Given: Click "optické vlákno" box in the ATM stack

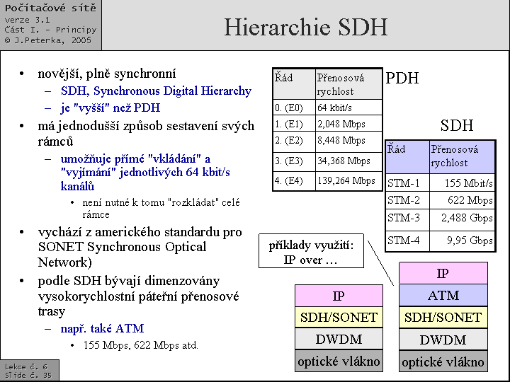Looking at the screenshot, I should pyautogui.click(x=443, y=362).
